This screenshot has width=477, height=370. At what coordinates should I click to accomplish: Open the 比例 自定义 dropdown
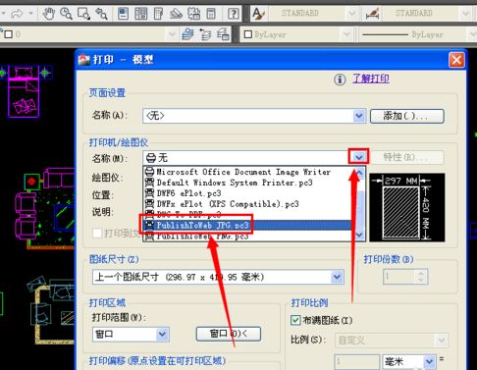coord(442,341)
